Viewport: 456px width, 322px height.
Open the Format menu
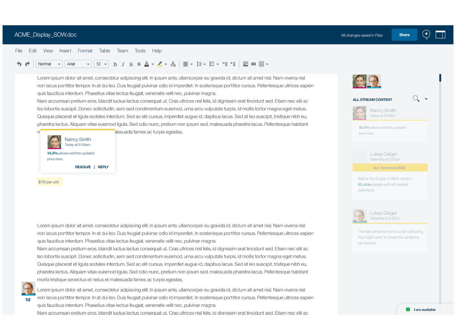tap(85, 51)
